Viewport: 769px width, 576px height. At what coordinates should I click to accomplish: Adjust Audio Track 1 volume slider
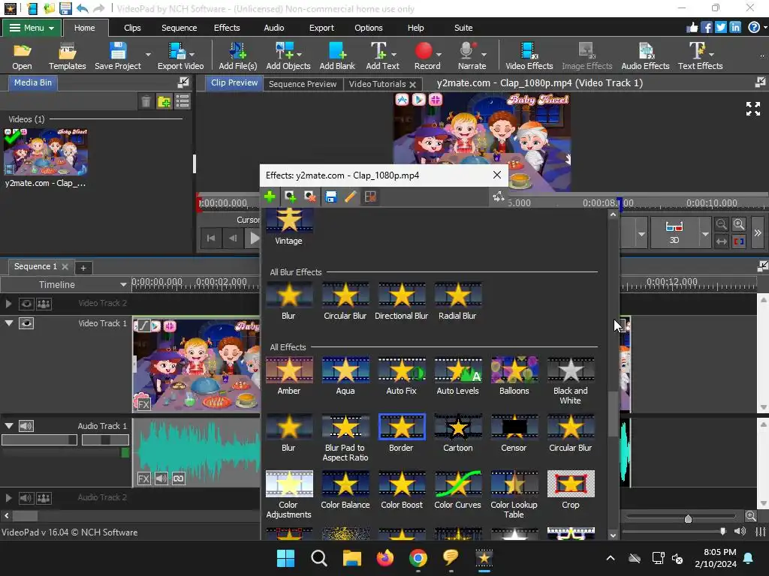click(x=39, y=439)
